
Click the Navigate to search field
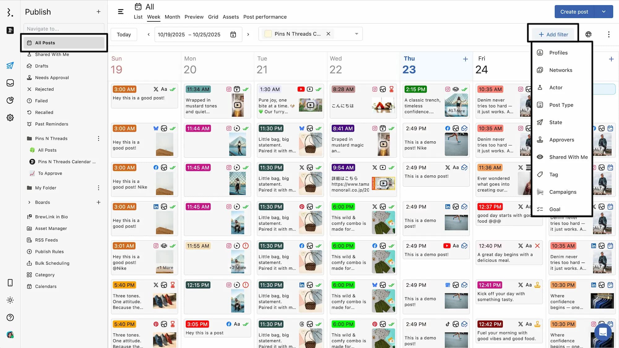pyautogui.click(x=64, y=28)
